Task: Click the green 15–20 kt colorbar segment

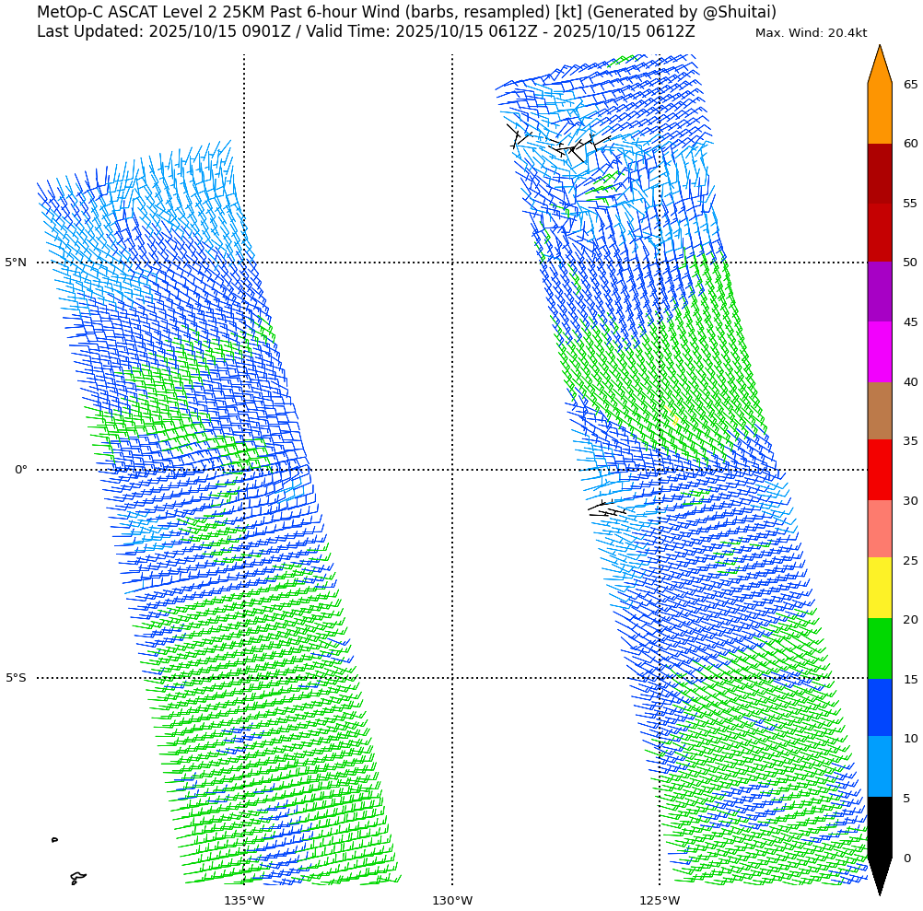Action: [880, 648]
